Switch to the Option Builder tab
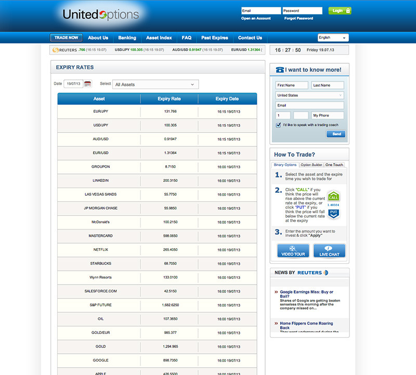The width and height of the screenshot is (416, 375). click(x=311, y=165)
